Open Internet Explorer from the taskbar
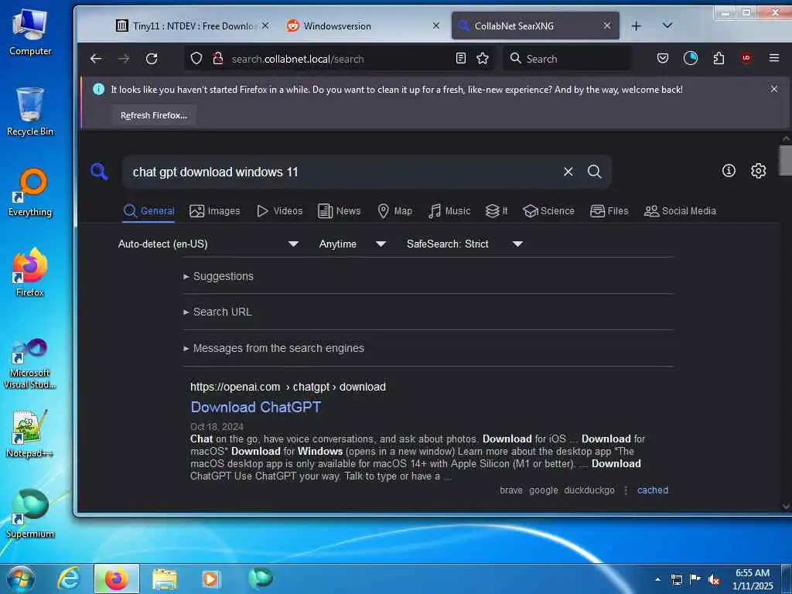This screenshot has width=792, height=594. (x=69, y=579)
